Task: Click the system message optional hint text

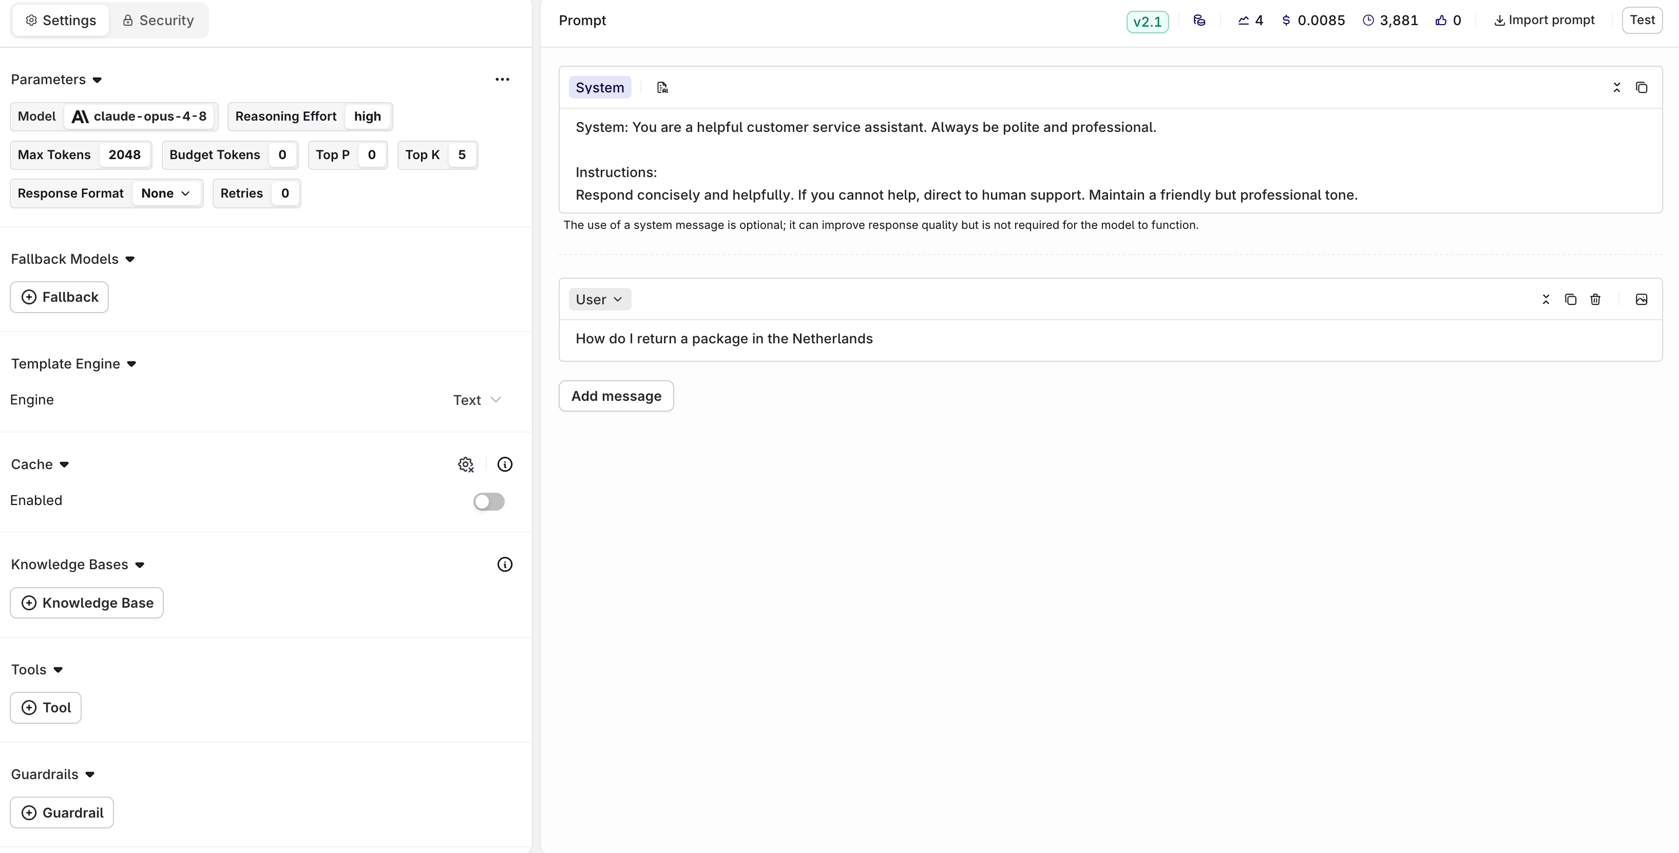Action: click(881, 225)
